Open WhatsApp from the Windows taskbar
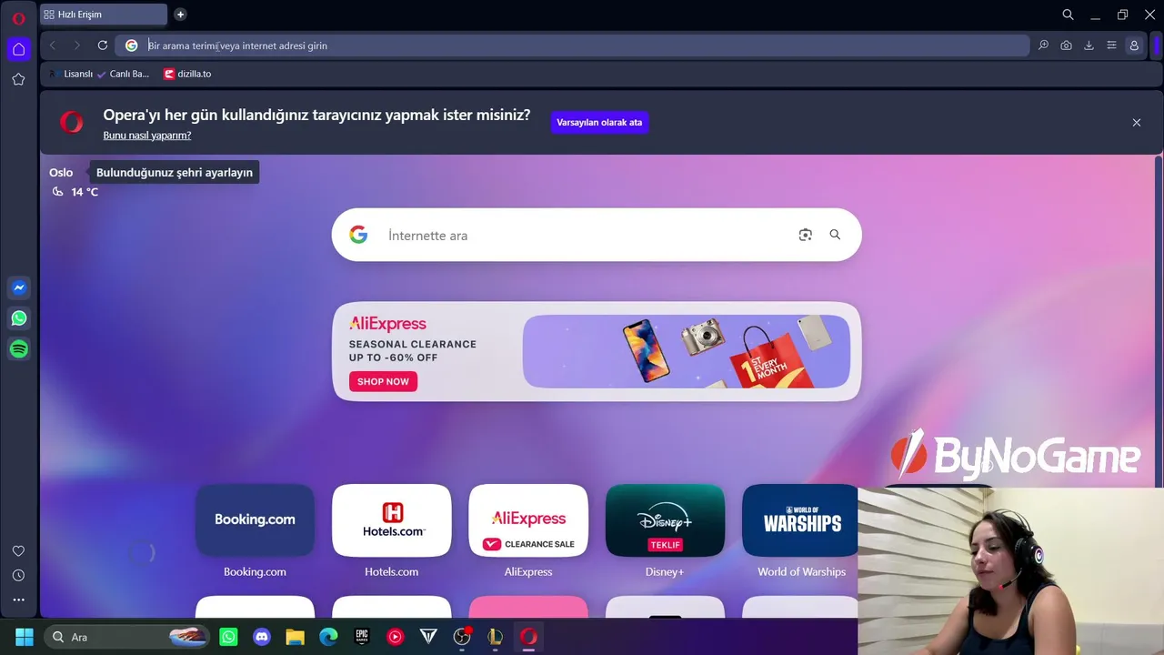The image size is (1164, 655). (228, 637)
